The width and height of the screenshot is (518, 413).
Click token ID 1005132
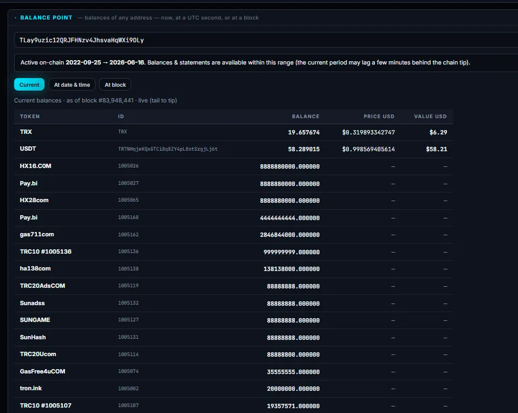(128, 302)
